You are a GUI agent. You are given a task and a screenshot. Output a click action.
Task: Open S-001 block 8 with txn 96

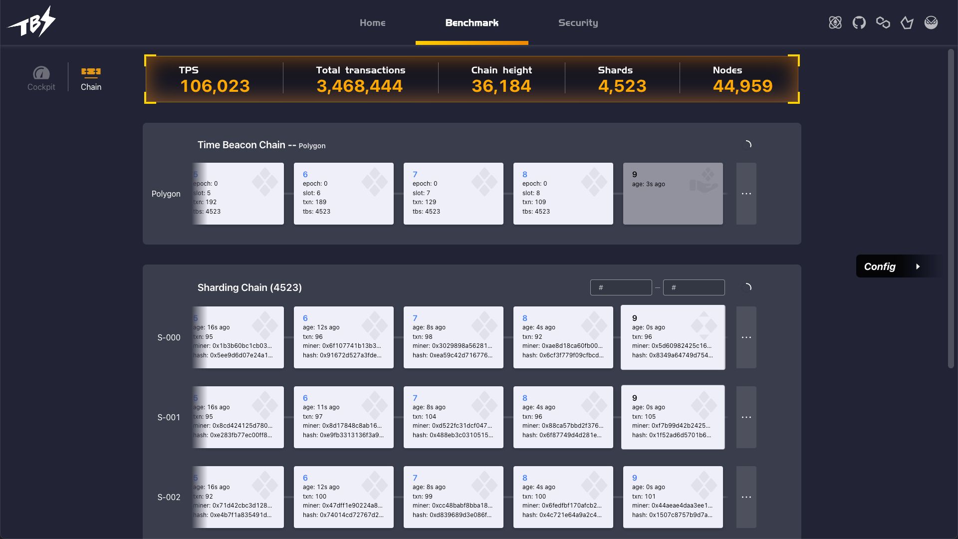click(563, 417)
